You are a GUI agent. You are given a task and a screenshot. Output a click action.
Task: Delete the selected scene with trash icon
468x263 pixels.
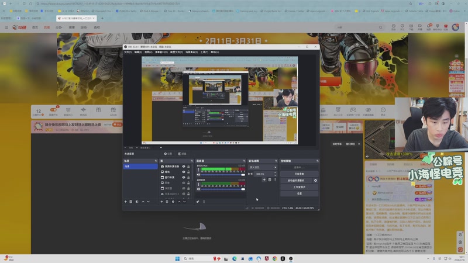click(130, 202)
